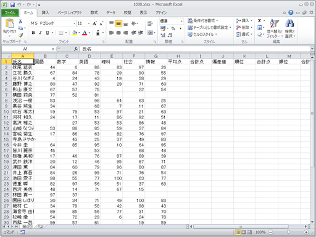Open the font name dropdown
Viewport: 316px width, 237px height.
74,23
